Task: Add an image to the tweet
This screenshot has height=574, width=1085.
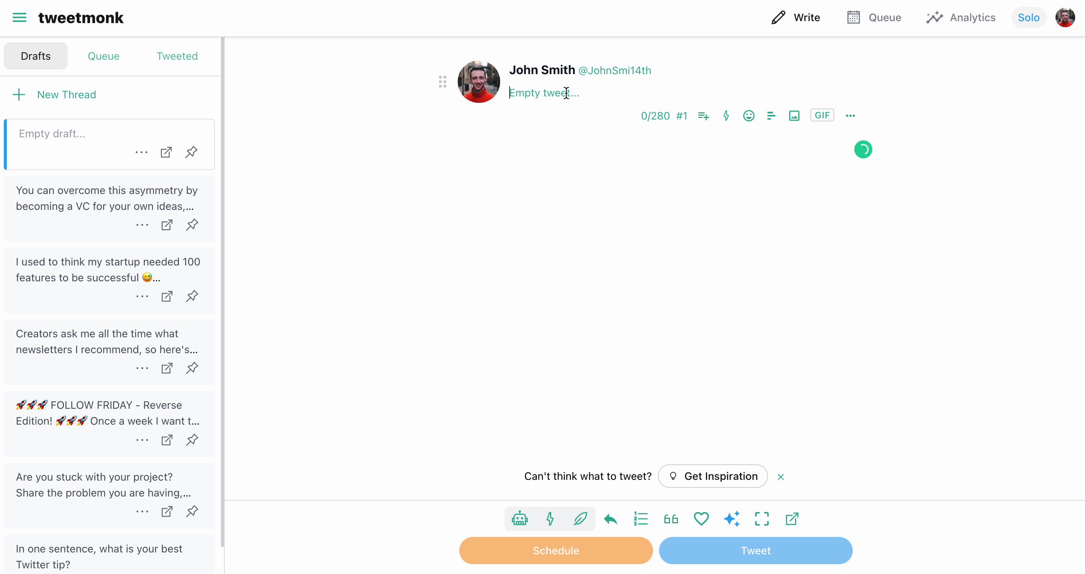Action: 794,115
